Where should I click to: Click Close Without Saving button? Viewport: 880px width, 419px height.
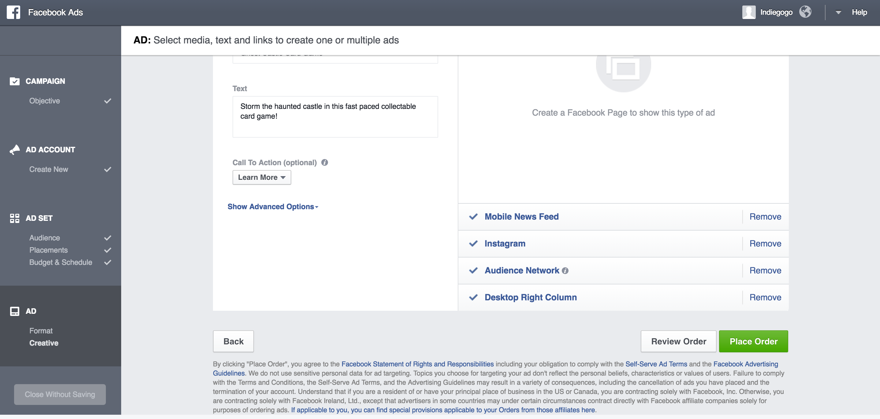click(60, 395)
